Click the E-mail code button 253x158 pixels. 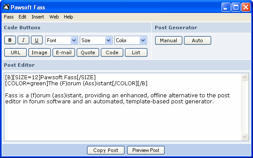[64, 53]
